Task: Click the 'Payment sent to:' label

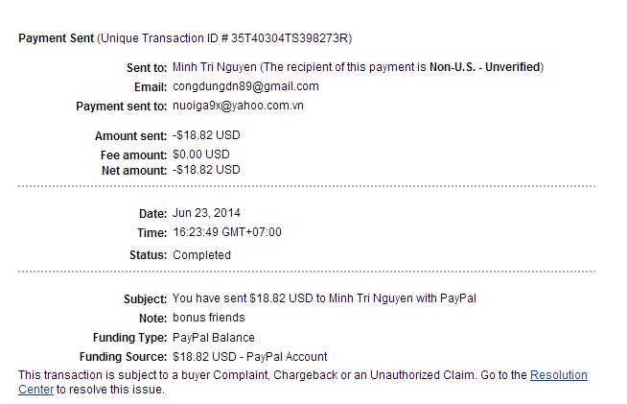Action: point(121,107)
